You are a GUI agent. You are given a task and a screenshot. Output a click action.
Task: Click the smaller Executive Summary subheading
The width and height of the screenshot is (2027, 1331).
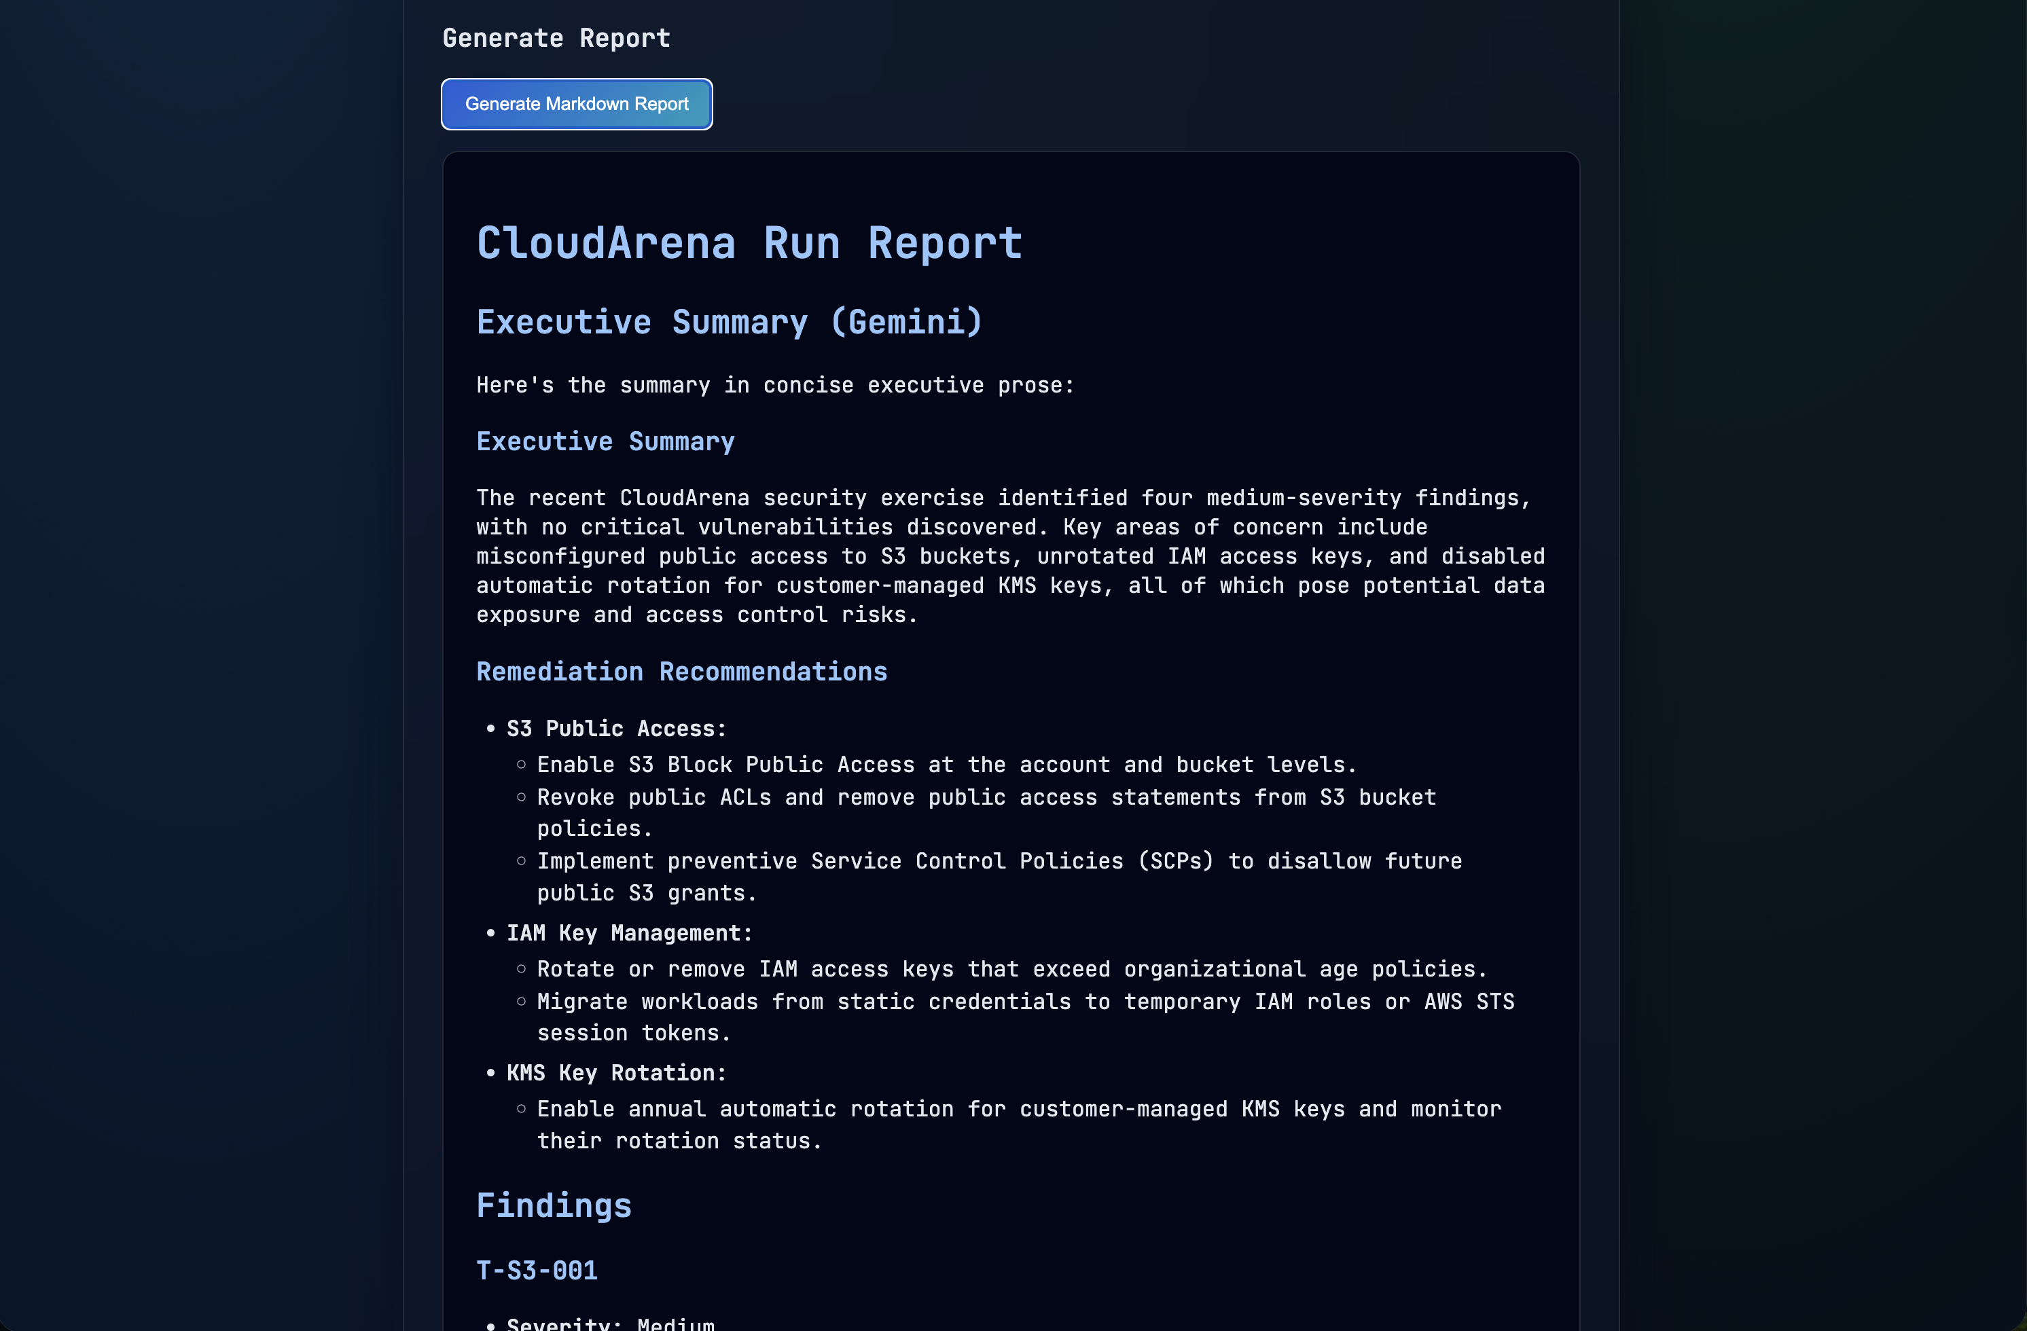605,441
